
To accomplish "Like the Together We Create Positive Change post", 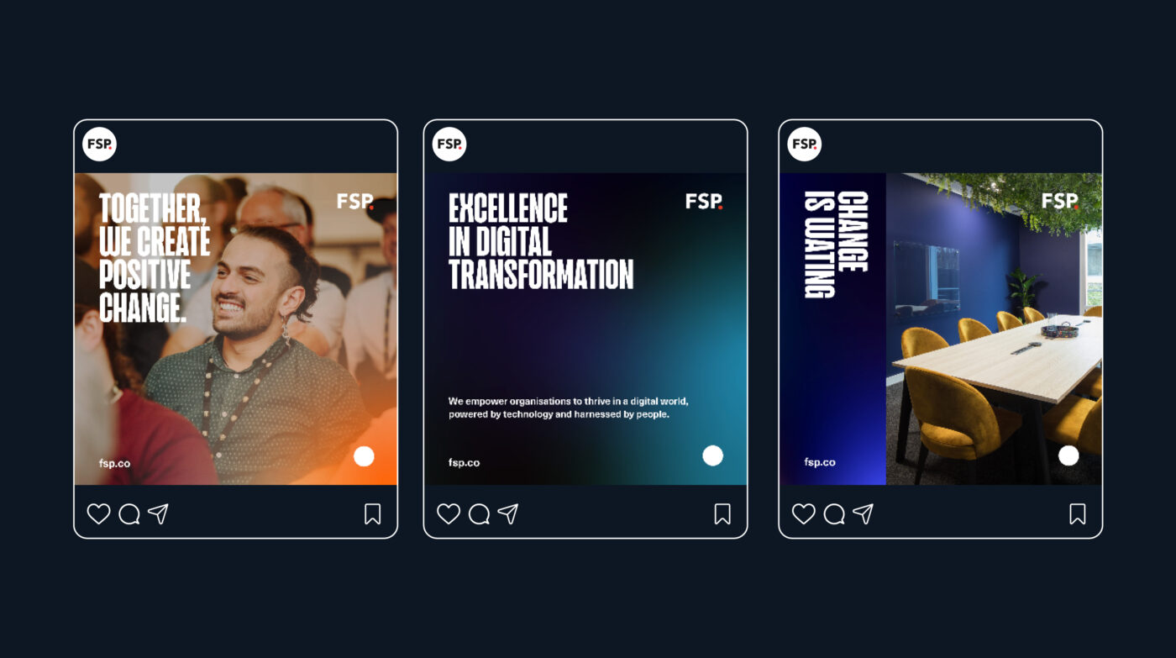I will (x=98, y=513).
